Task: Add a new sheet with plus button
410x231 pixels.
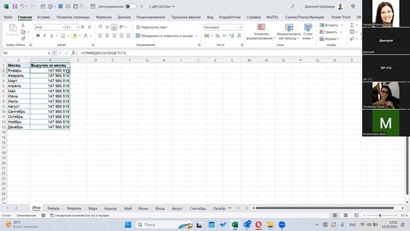Action: click(238, 208)
